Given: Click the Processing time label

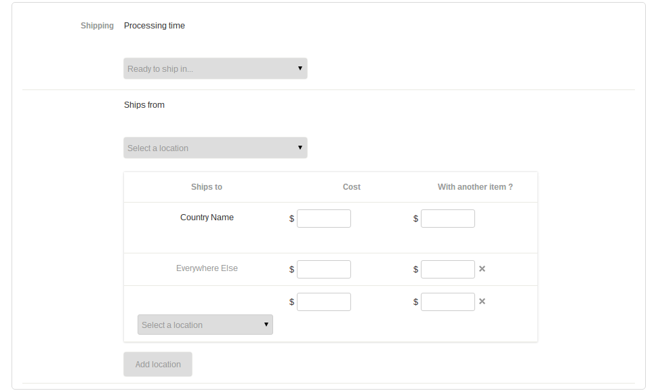Looking at the screenshot, I should 155,26.
